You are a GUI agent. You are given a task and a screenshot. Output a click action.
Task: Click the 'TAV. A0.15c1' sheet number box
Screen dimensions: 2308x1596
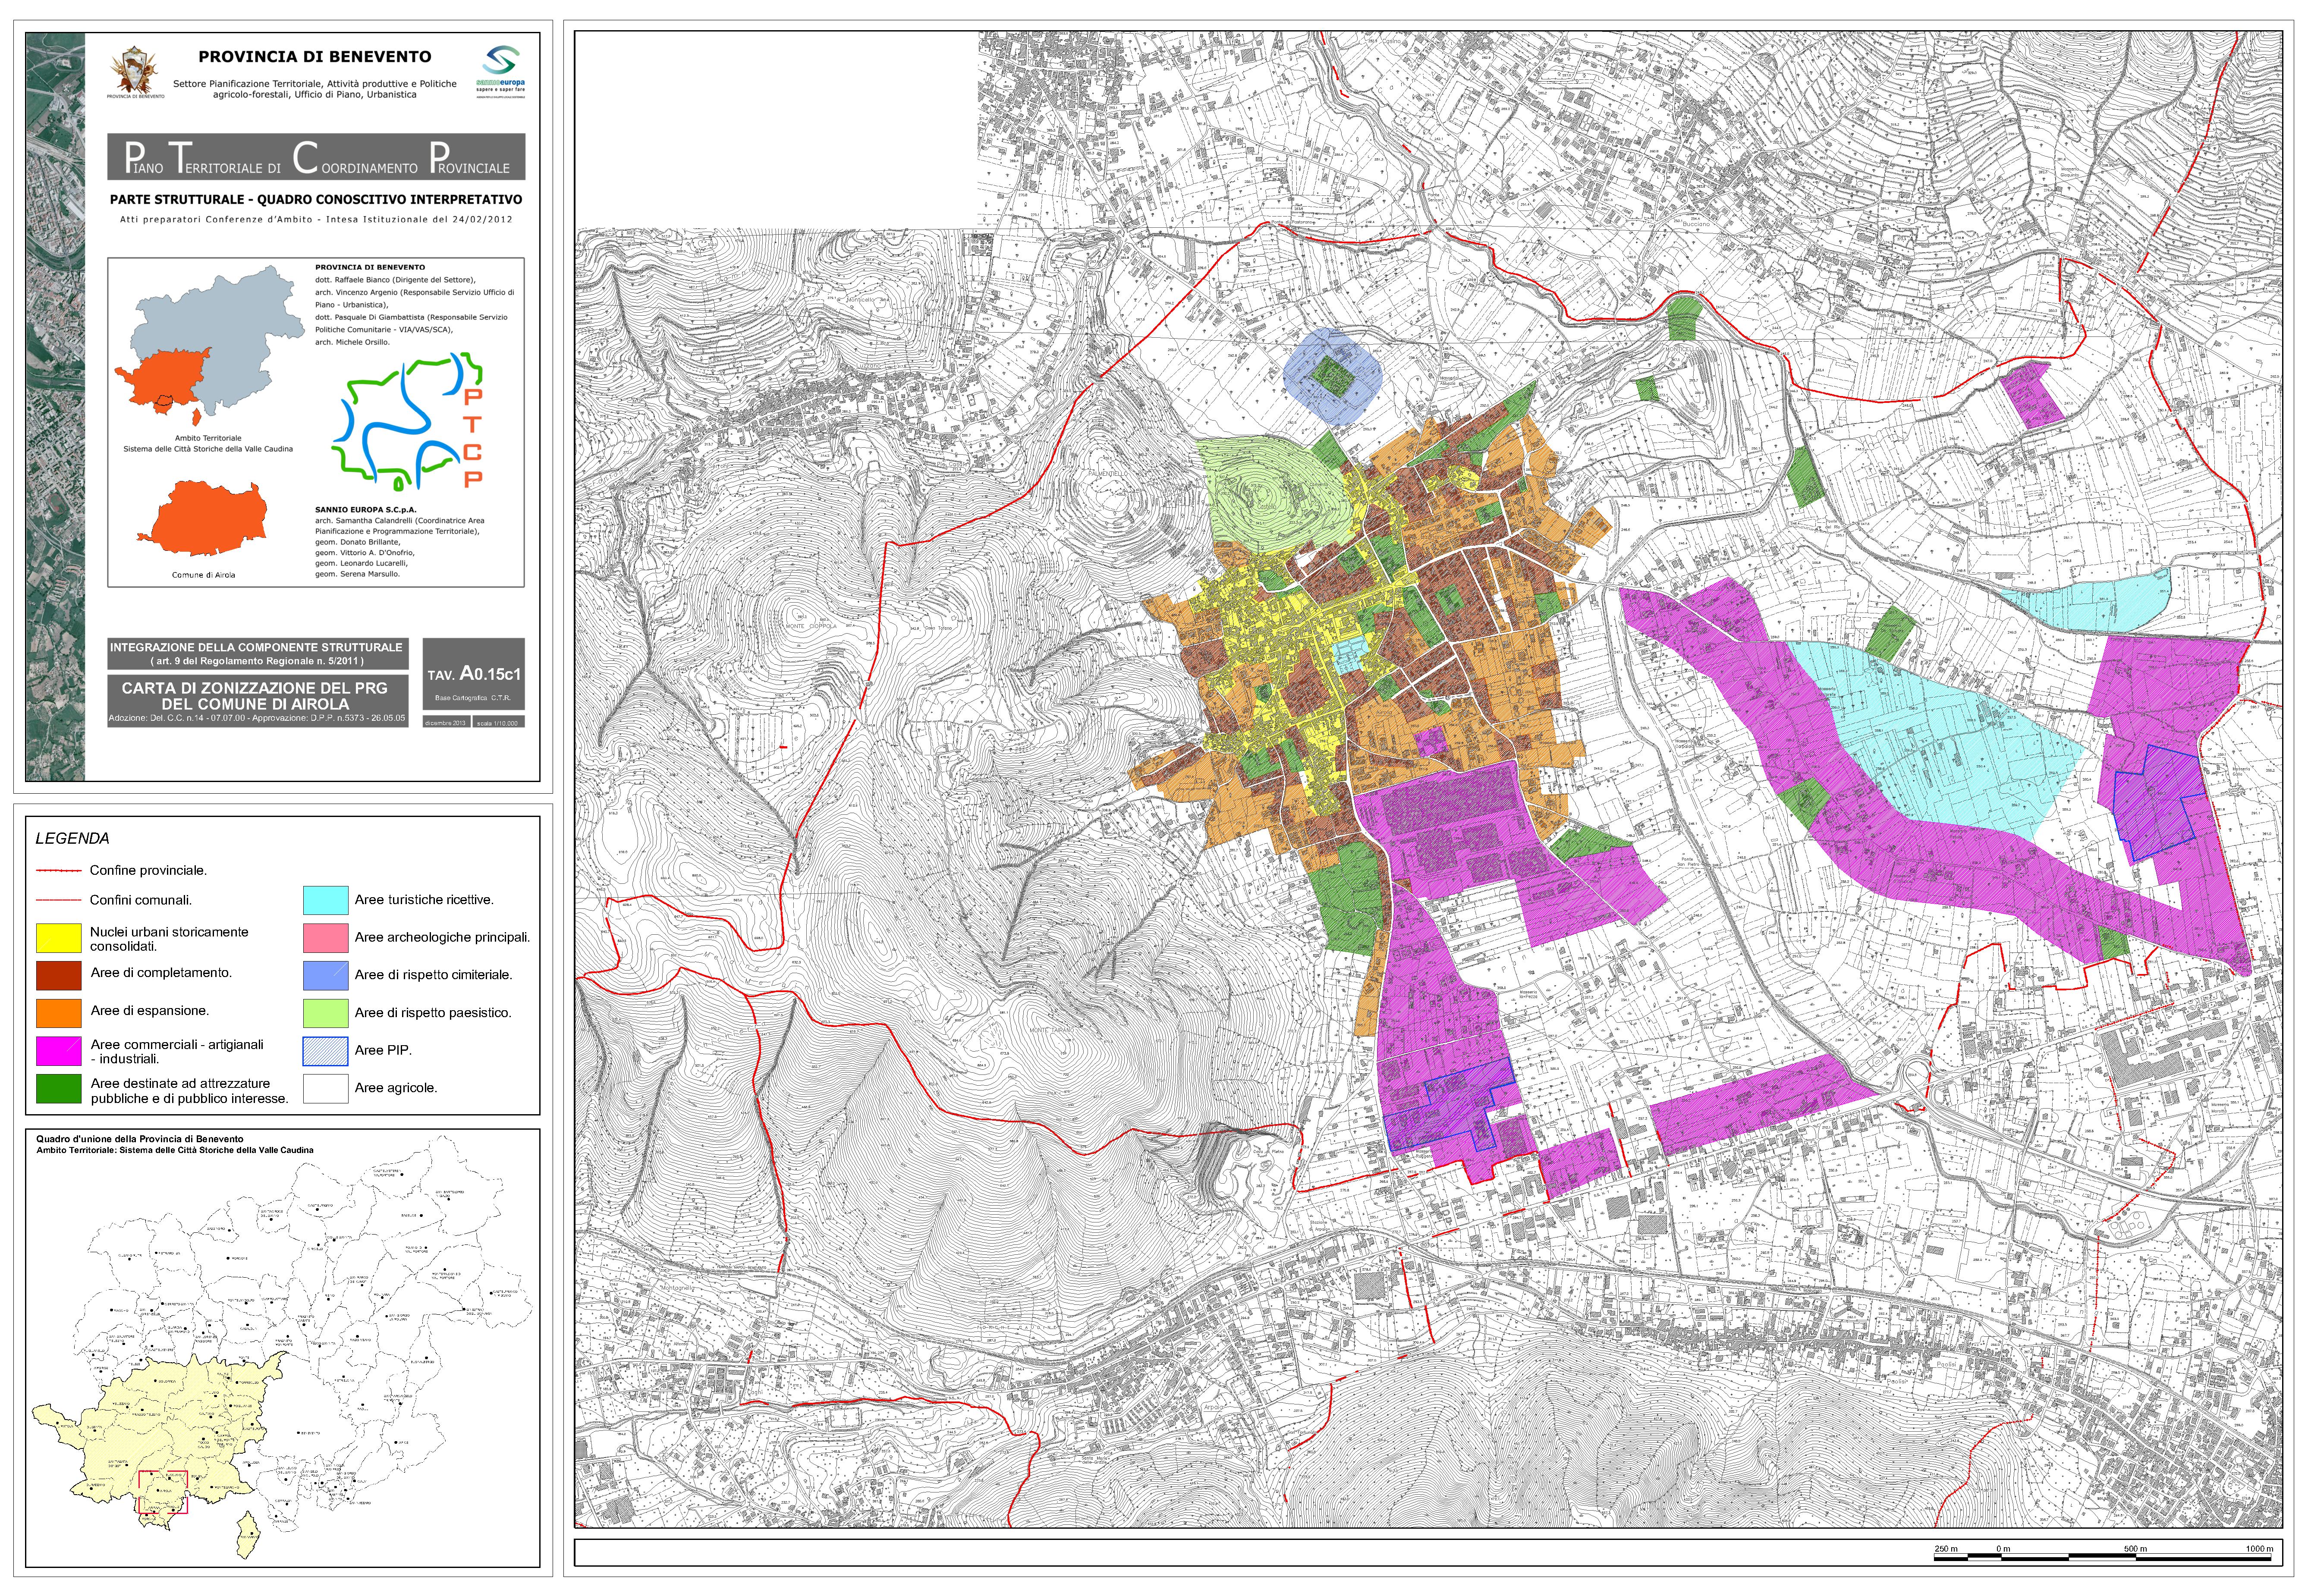(473, 674)
